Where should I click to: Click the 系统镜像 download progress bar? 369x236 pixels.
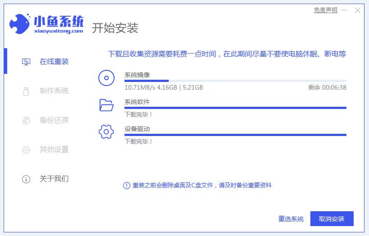coord(235,81)
